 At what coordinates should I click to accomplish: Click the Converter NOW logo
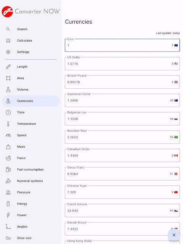(x=31, y=11)
